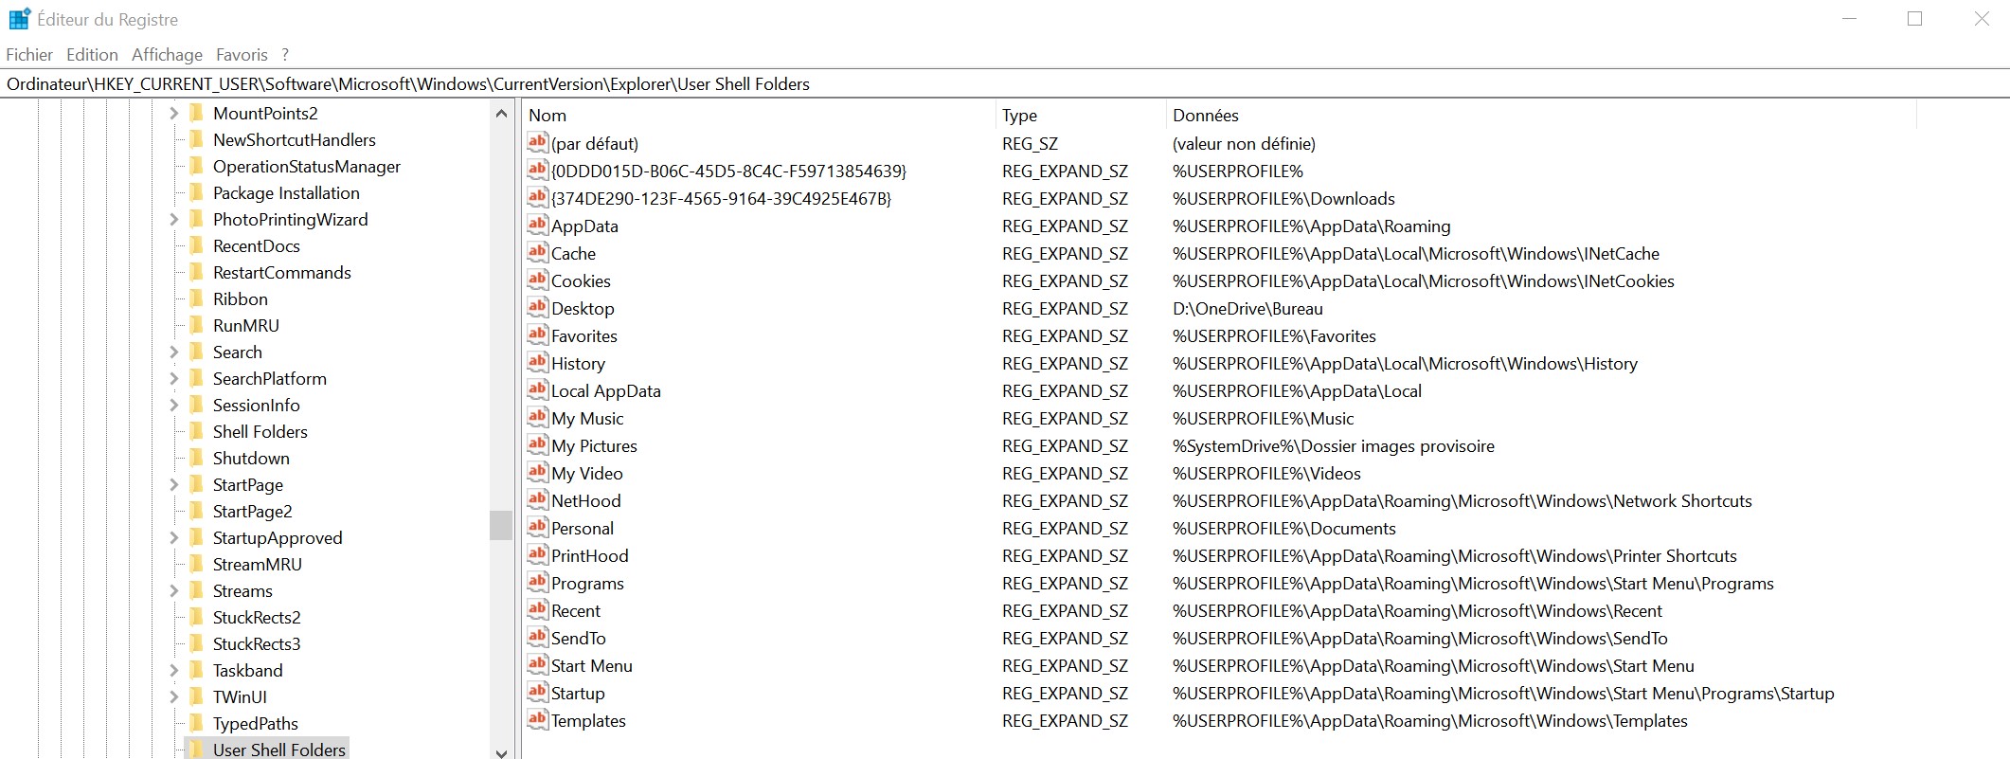Expand the TWinUI key

click(x=173, y=697)
